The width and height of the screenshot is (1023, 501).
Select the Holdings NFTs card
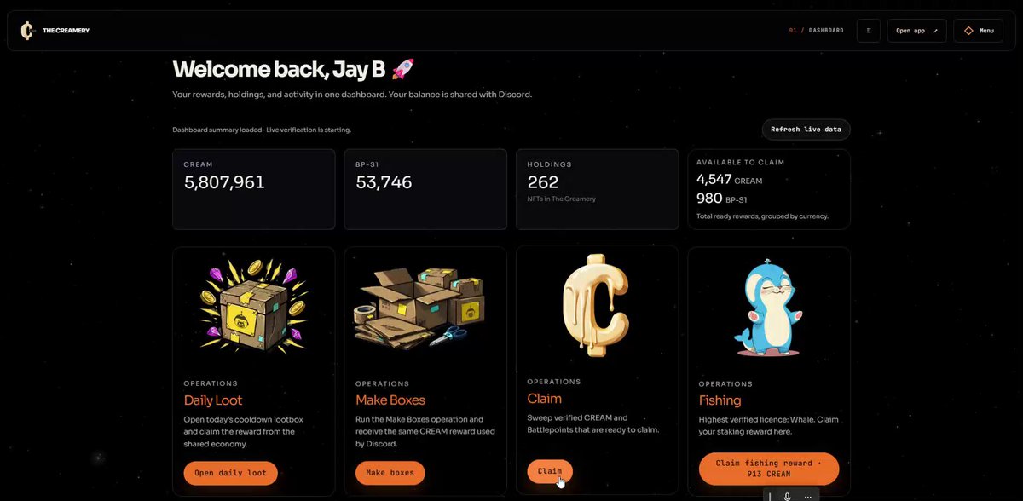pos(597,189)
